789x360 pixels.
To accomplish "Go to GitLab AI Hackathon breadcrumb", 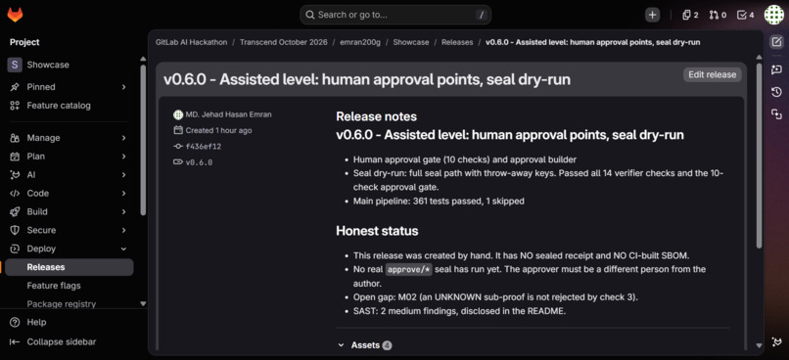I will click(191, 42).
